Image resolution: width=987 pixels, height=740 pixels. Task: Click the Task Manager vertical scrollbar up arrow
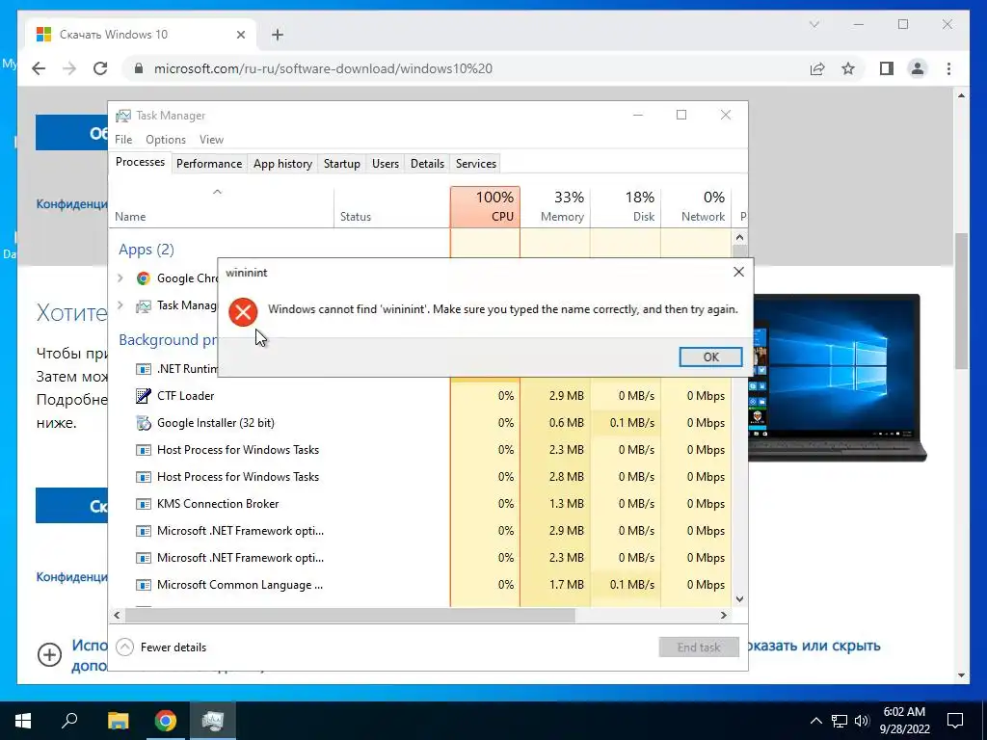(739, 237)
